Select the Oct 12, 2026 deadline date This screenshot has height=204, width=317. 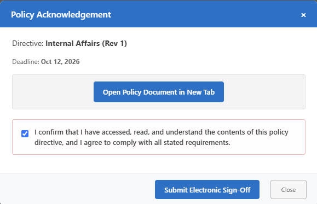coord(60,62)
